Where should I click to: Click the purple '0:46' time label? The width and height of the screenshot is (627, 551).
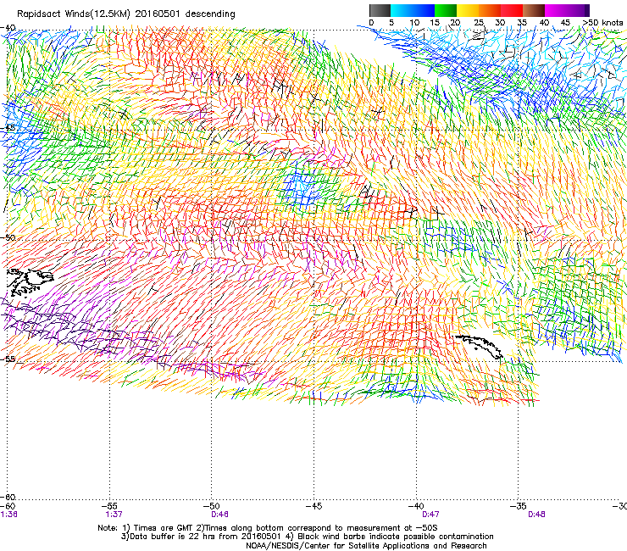point(220,515)
